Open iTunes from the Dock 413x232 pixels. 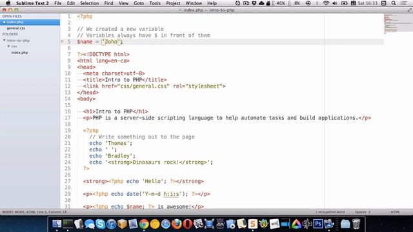pos(112,224)
